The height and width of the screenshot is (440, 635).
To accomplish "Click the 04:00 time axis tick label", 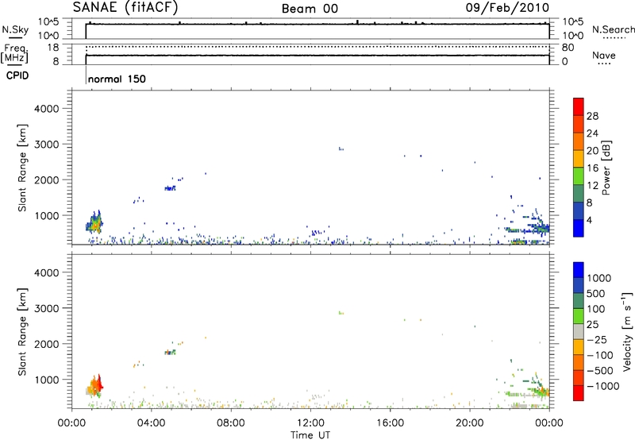I will 151,423.
